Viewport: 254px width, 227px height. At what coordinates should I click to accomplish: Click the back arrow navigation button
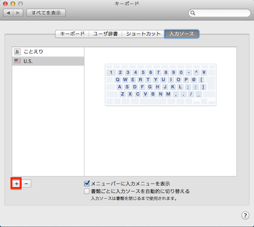(x=9, y=13)
